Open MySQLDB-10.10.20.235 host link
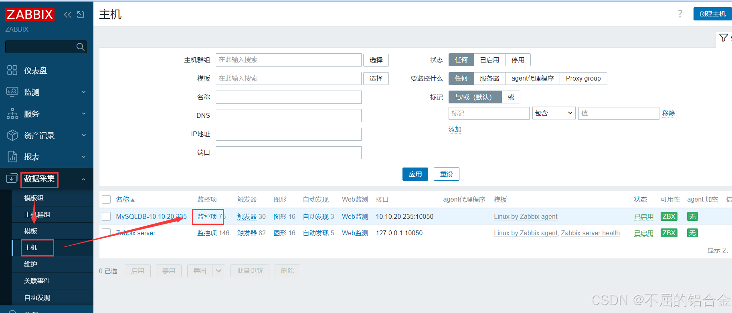Viewport: 732px width, 313px height. (151, 216)
